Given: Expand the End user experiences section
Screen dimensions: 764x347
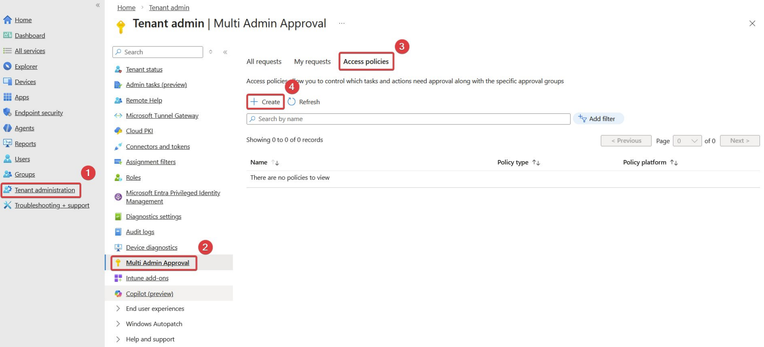Looking at the screenshot, I should tap(118, 309).
